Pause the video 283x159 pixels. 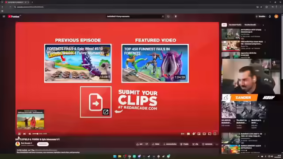[x=19, y=134]
